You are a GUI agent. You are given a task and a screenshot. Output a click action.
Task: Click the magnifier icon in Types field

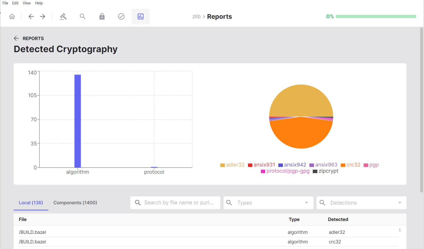tap(229, 203)
